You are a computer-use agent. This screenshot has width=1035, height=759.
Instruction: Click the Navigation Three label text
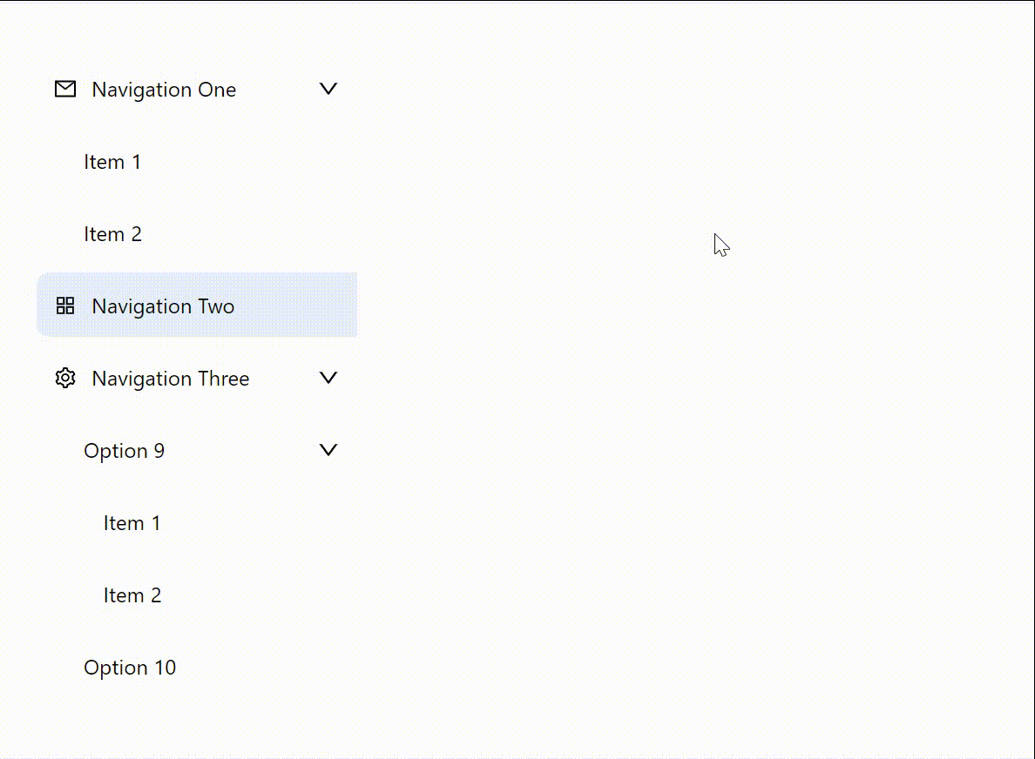(171, 379)
